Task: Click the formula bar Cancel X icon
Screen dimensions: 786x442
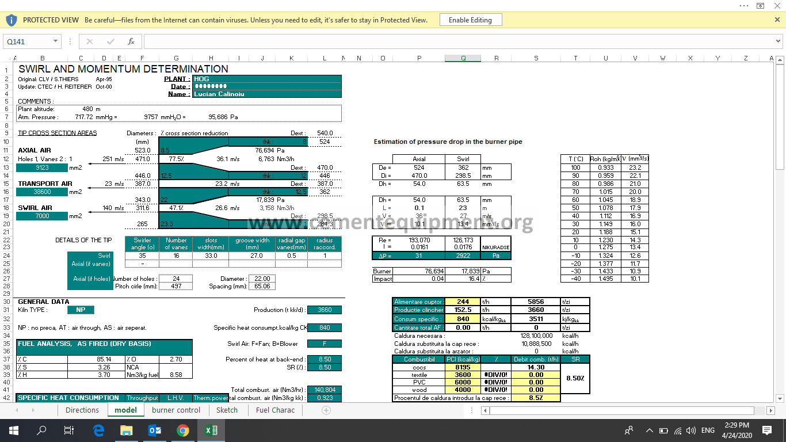Action: coord(89,41)
